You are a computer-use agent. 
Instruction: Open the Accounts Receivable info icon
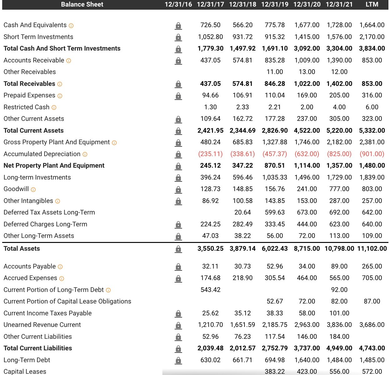(68, 61)
